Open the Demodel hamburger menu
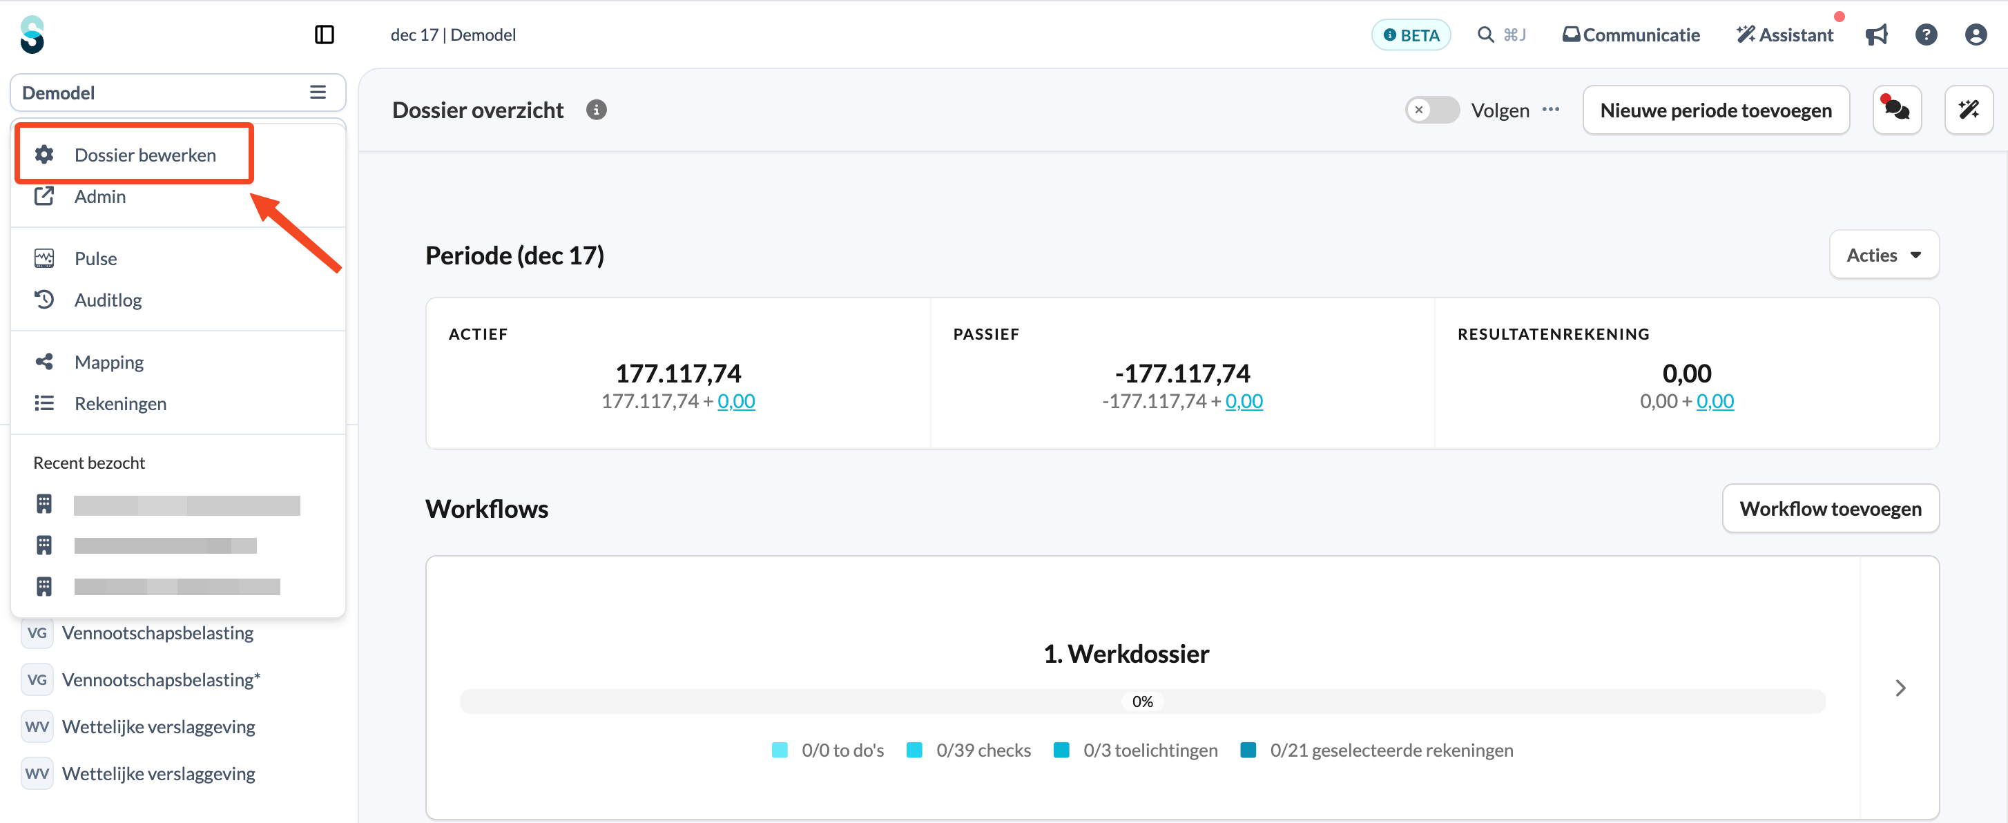2008x823 pixels. click(318, 92)
